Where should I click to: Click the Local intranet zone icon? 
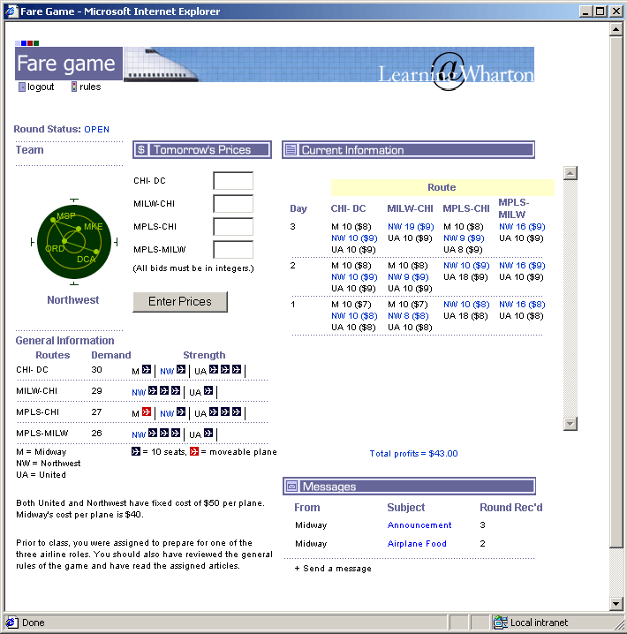coord(501,623)
